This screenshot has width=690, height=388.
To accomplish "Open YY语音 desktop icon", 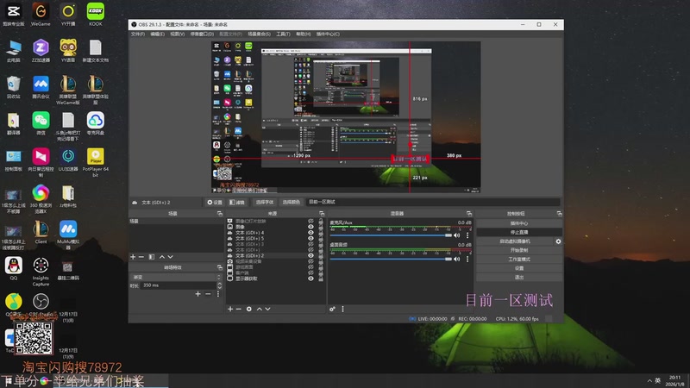I will pyautogui.click(x=68, y=51).
